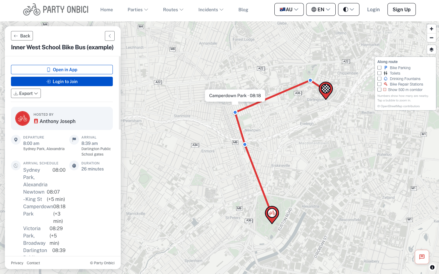The image size is (439, 274).
Task: Go to the Blog page
Action: click(243, 10)
